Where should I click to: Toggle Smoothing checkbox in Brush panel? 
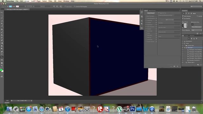(146, 39)
